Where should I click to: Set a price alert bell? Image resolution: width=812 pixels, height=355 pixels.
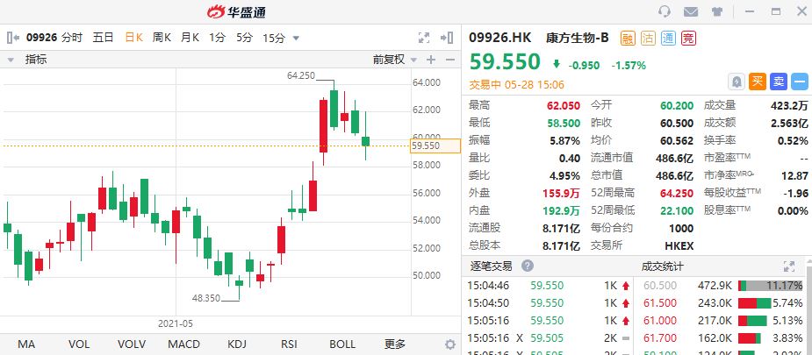click(x=737, y=82)
